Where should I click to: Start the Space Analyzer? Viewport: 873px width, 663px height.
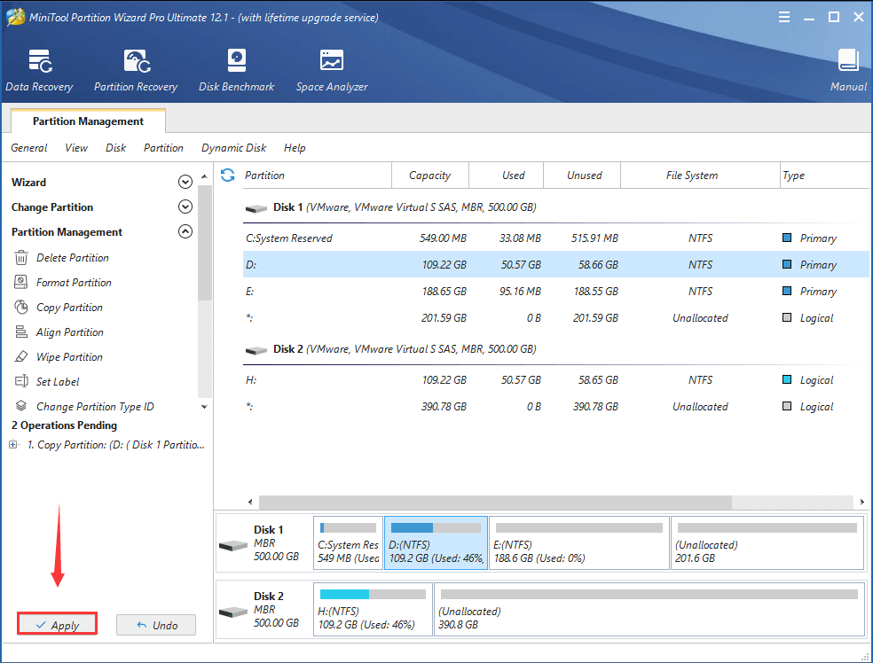point(332,70)
